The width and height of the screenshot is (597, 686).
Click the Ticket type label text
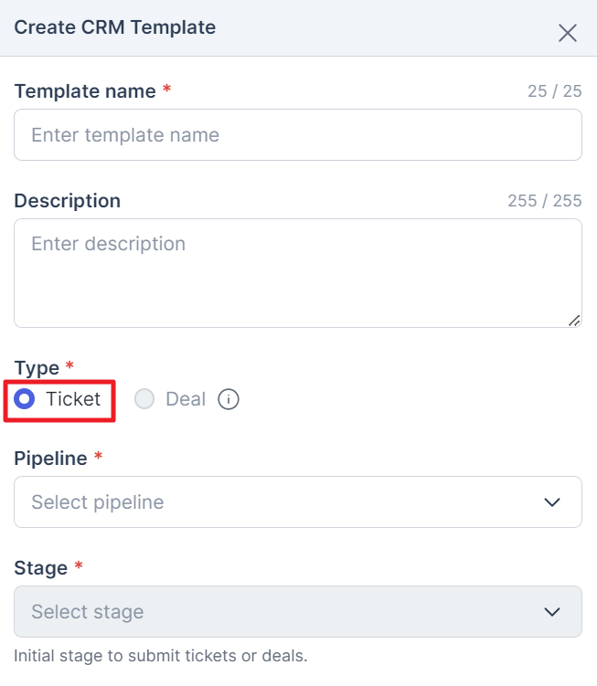tap(73, 399)
